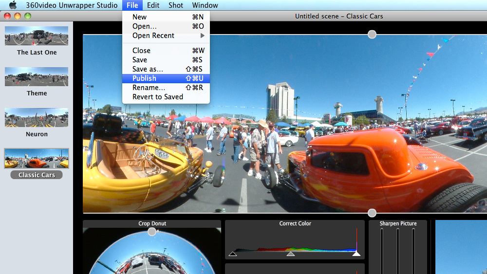This screenshot has width=487, height=274.
Task: Select the Classic Cars shot thumbnail
Action: click(37, 159)
